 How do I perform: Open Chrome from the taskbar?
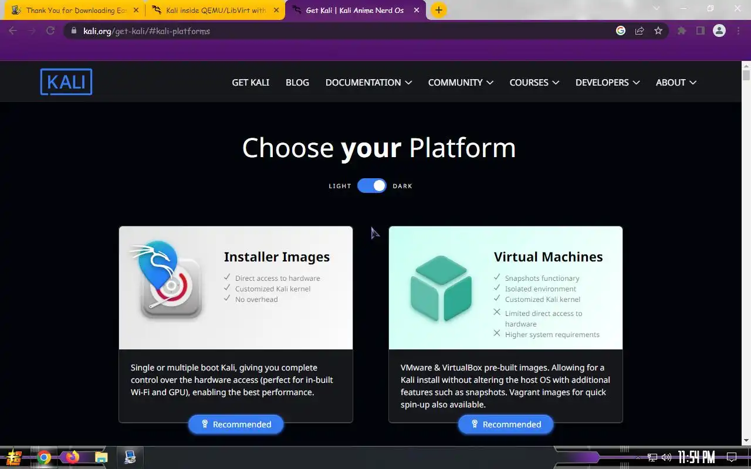tap(44, 457)
